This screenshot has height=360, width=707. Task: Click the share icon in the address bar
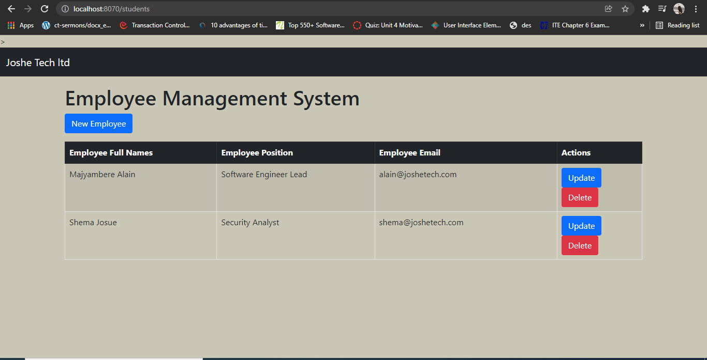pos(608,9)
